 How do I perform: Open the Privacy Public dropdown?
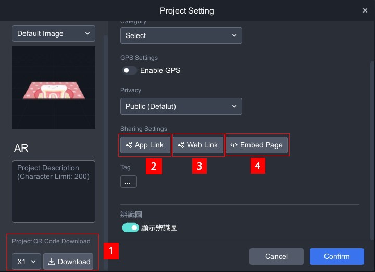pyautogui.click(x=181, y=106)
